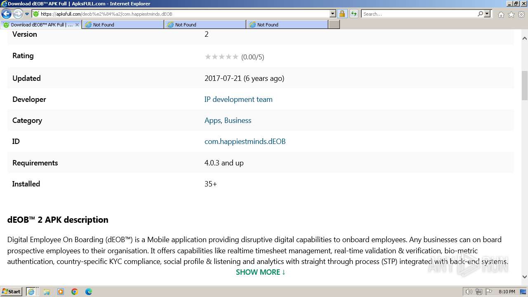Image resolution: width=528 pixels, height=297 pixels.
Task: Open the Business category link
Action: (x=238, y=120)
